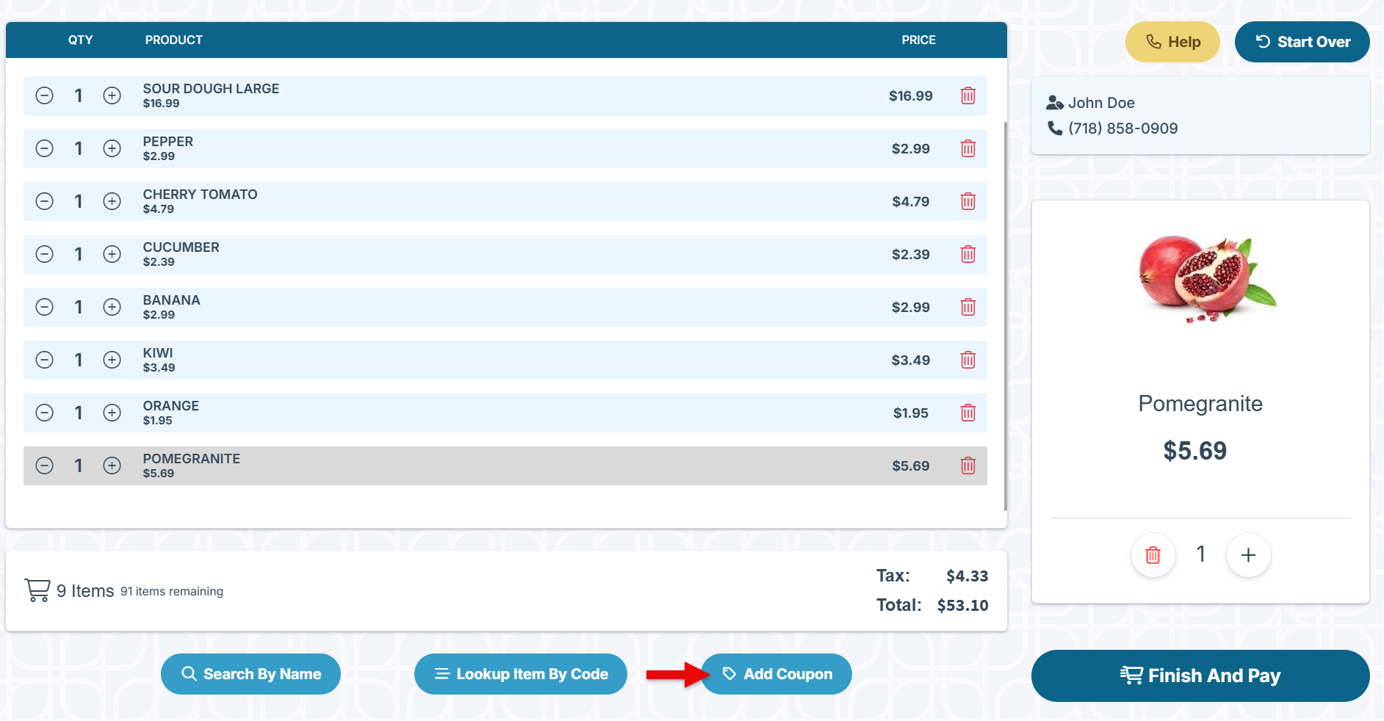Click Add Coupon button

(x=776, y=674)
